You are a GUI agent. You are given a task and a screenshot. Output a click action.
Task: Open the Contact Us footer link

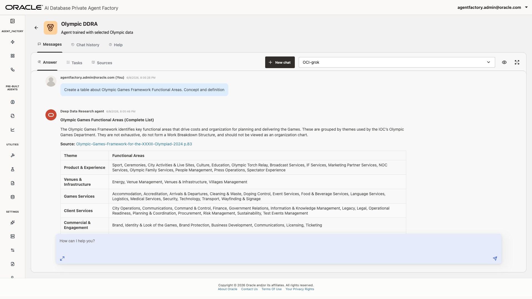click(249, 289)
